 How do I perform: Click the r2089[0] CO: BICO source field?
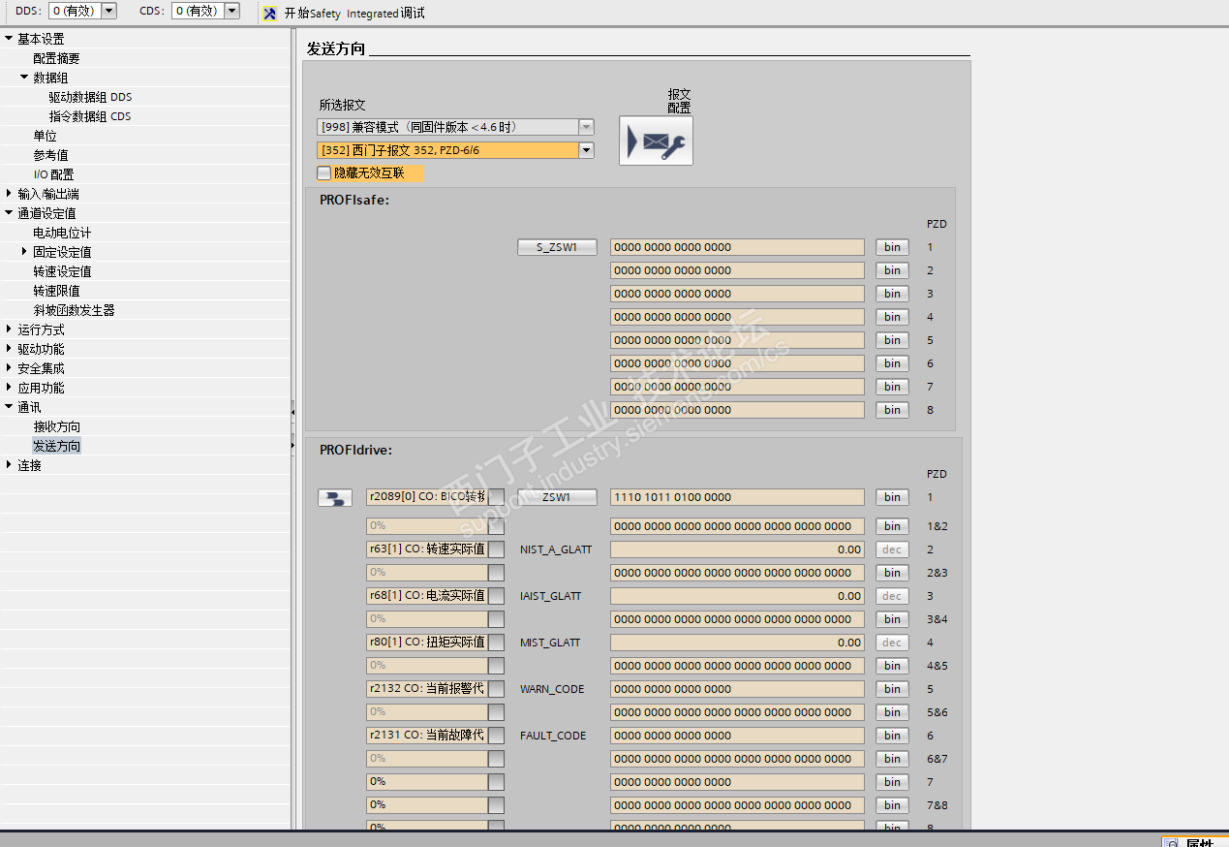[427, 497]
